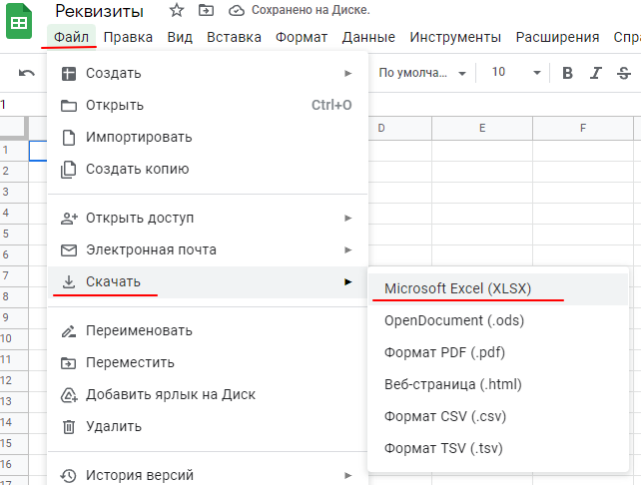This screenshot has width=641, height=485.
Task: Click the undo arrow icon
Action: (27, 73)
